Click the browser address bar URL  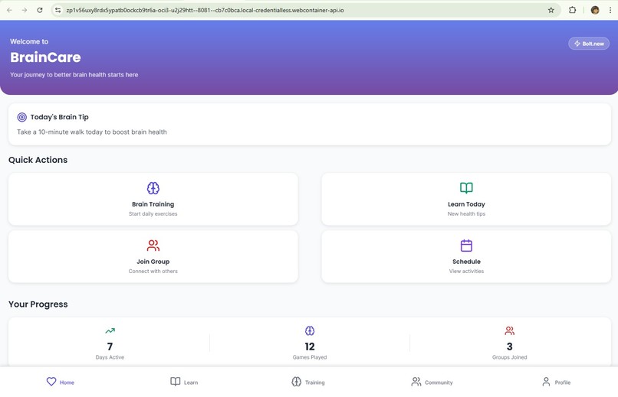coord(205,10)
